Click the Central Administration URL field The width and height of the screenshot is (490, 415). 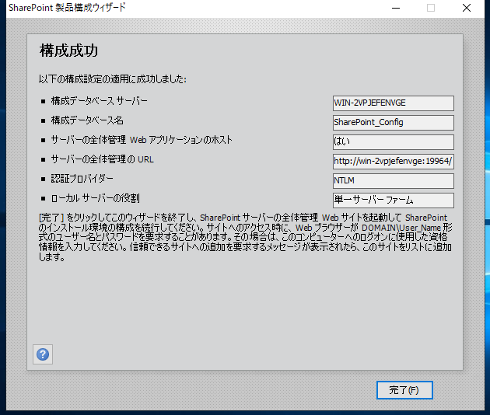coord(394,162)
